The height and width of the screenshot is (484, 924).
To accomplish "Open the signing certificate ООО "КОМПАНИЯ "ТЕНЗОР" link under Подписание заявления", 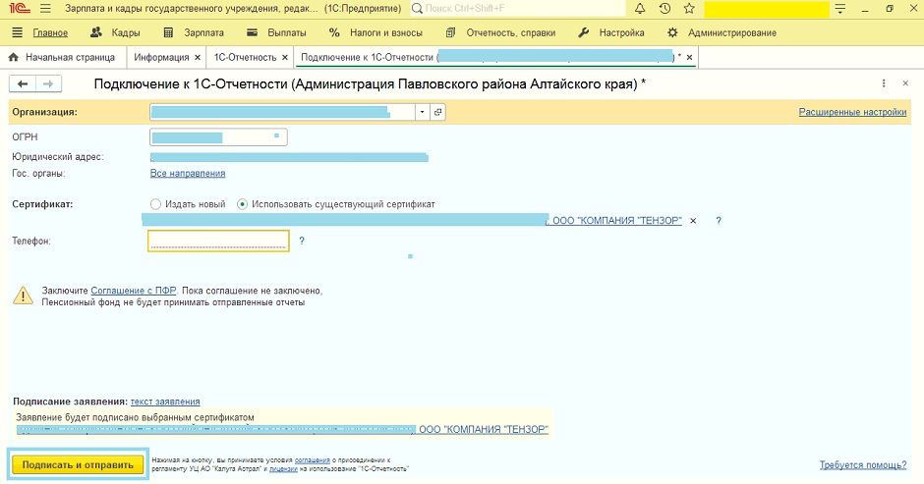I will click(x=484, y=429).
